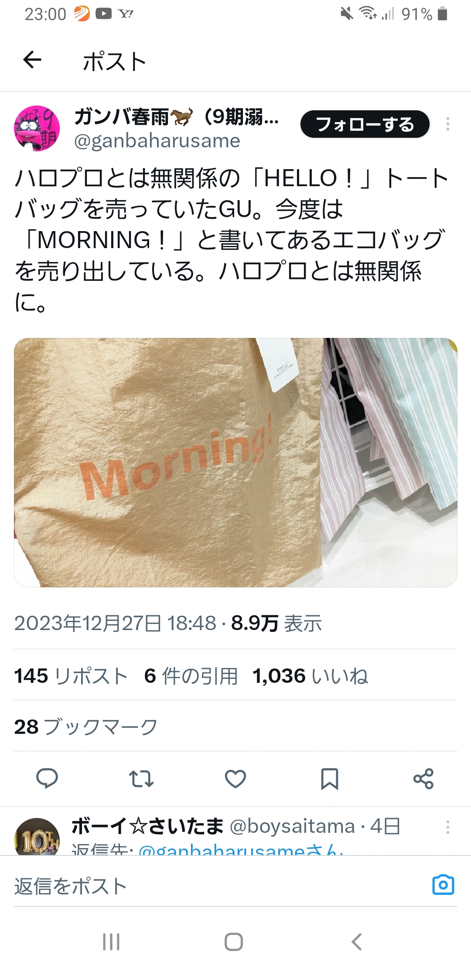Screen dimensions: 471x968
Task: Bookmark the post with the bookmark icon
Action: point(330,779)
